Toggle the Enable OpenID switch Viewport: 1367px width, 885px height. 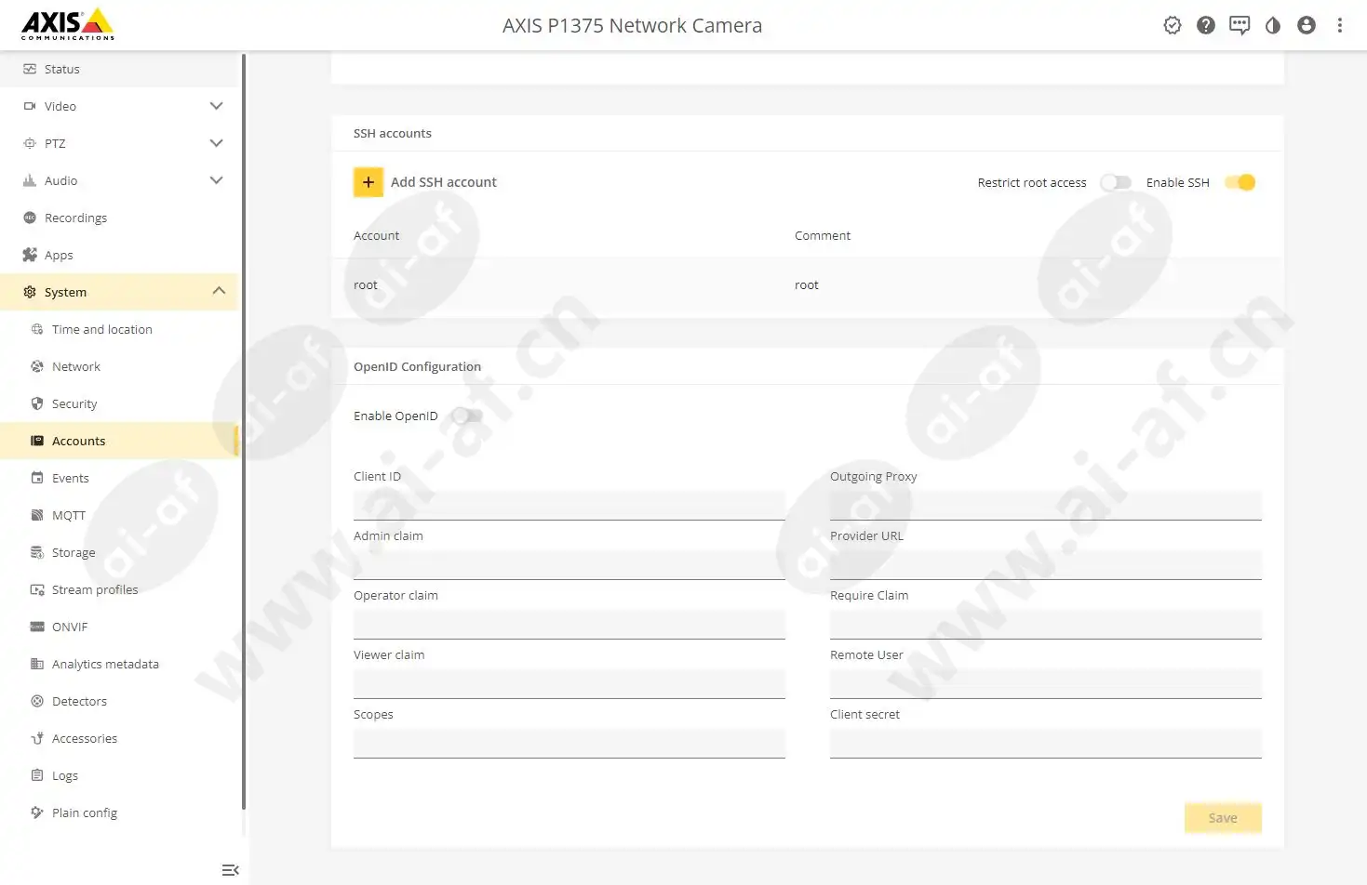(466, 416)
